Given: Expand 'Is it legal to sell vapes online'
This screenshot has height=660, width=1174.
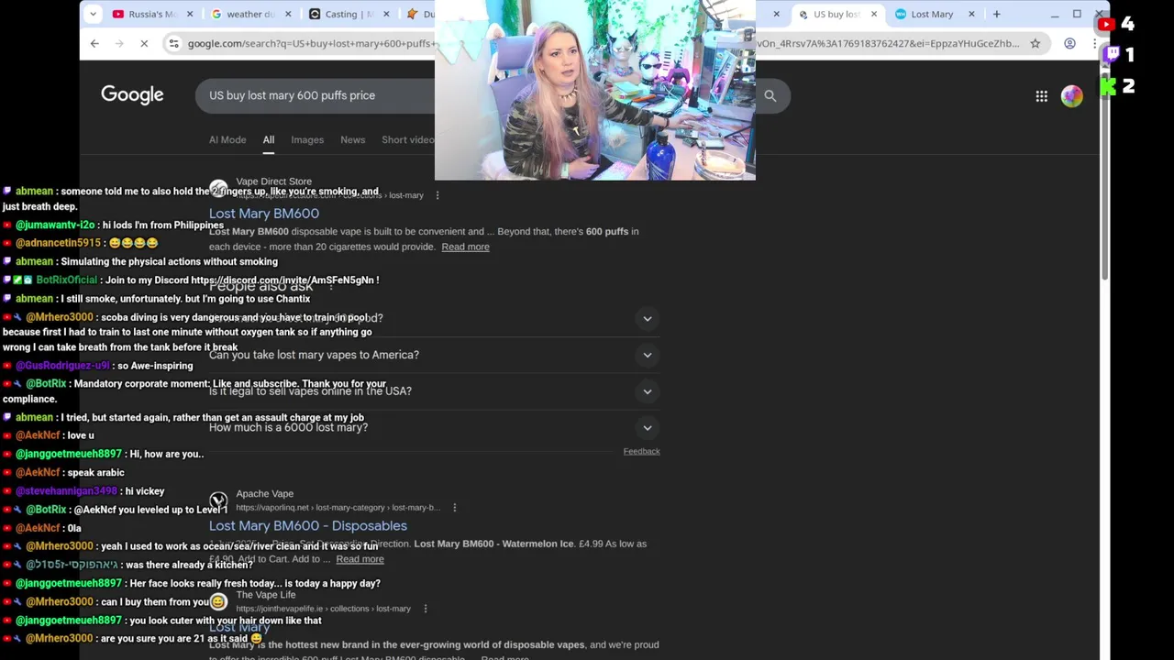Looking at the screenshot, I should pos(648,391).
